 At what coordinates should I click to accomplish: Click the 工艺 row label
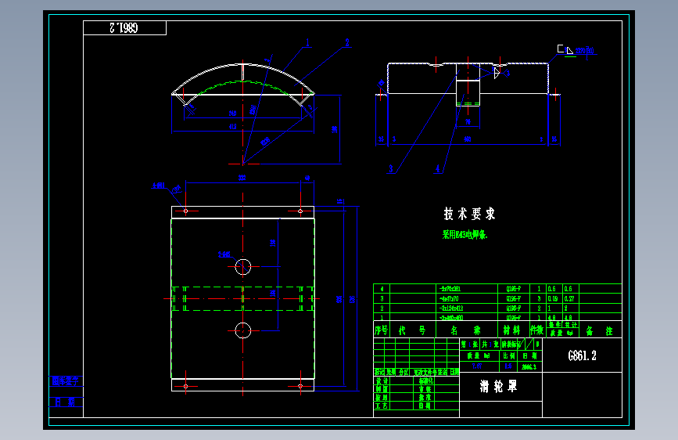382,406
